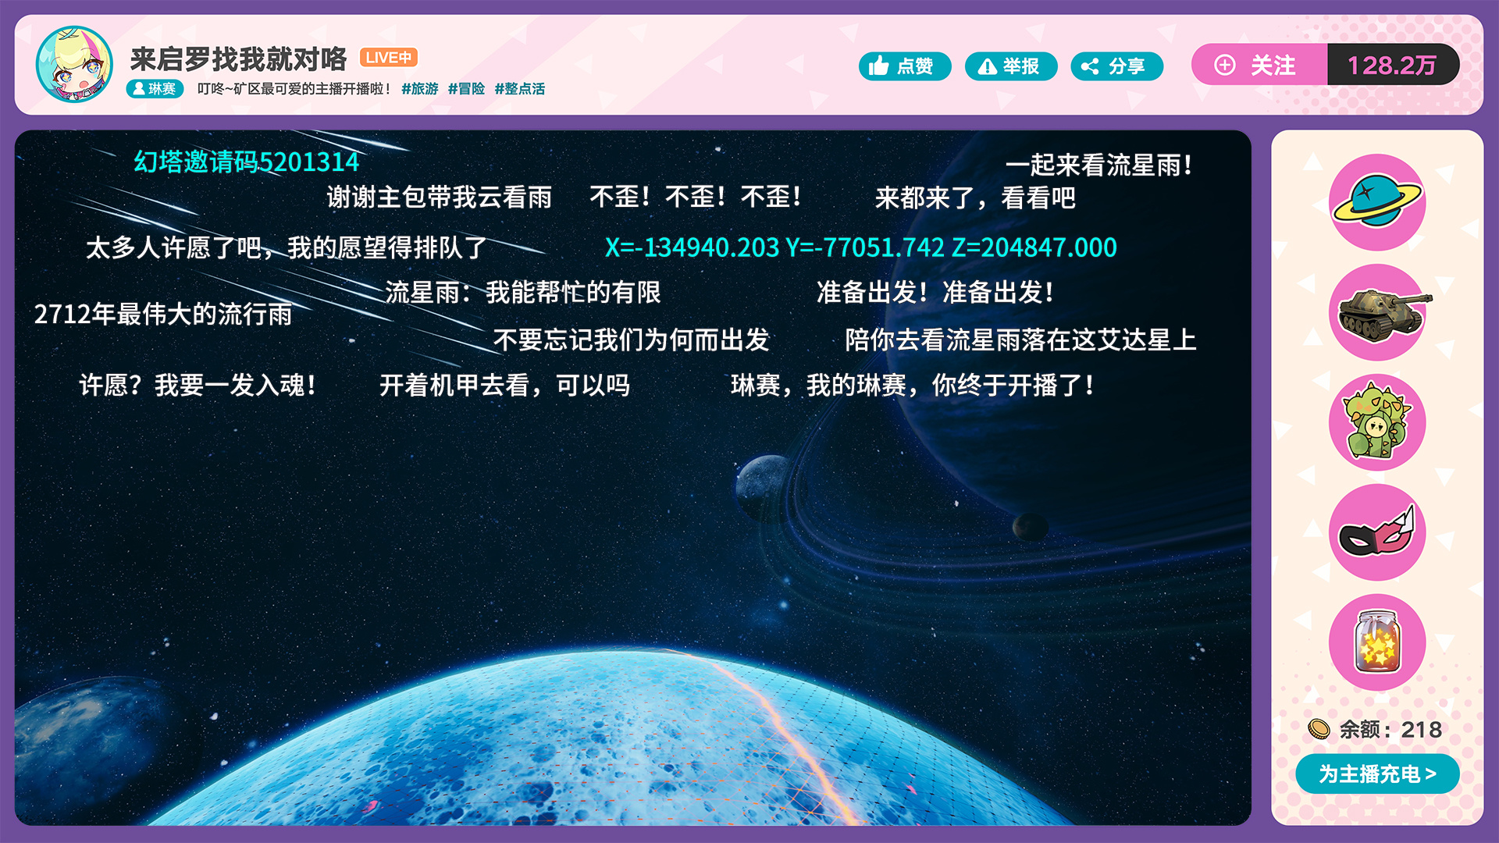
Task: Click the comment 陪你去看流星雨落在这艾达星上
Action: click(1020, 340)
